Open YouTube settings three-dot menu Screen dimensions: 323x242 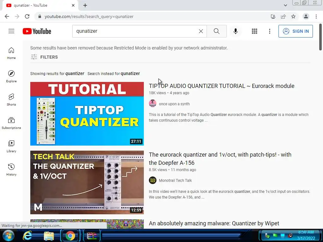point(269,31)
